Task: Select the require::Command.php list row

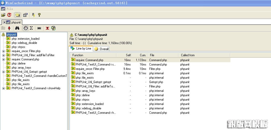Action: pyautogui.click(x=150, y=60)
